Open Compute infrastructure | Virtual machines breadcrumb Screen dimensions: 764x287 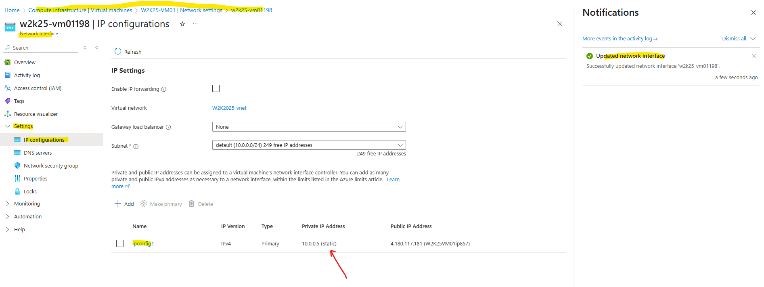pyautogui.click(x=80, y=10)
